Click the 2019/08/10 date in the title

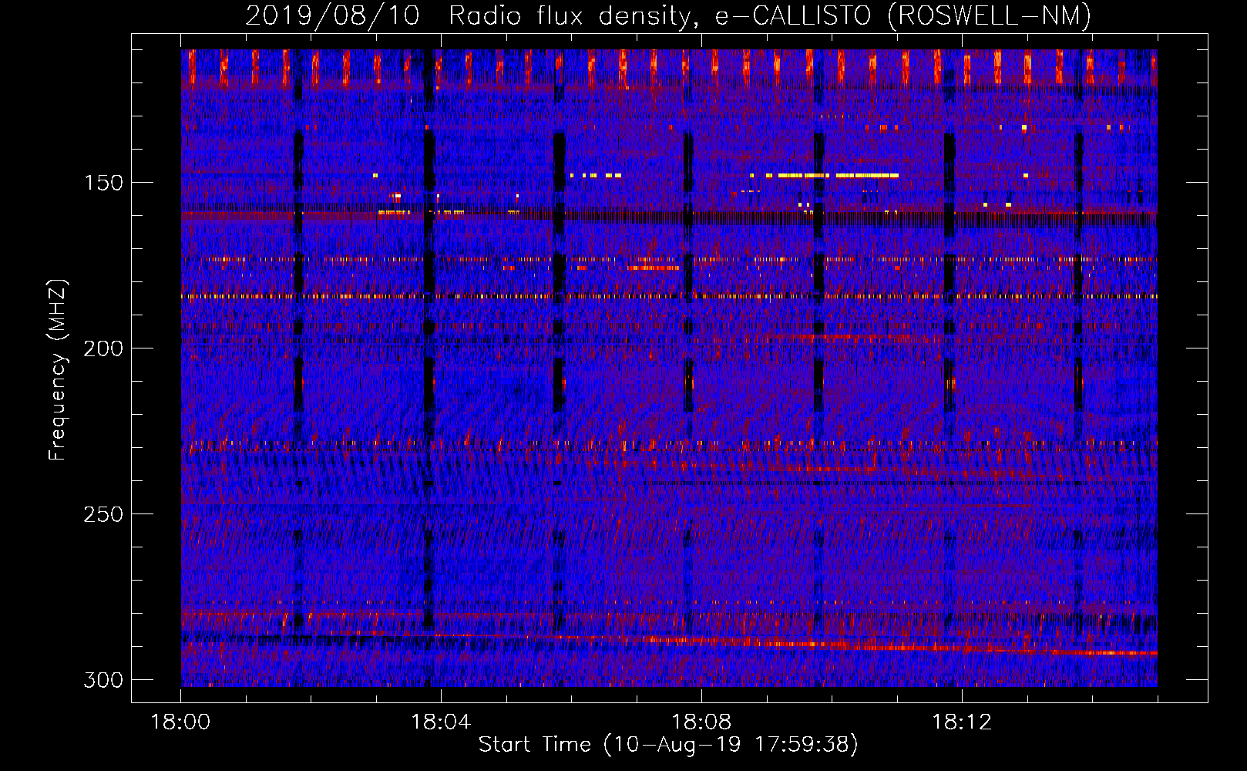point(332,15)
